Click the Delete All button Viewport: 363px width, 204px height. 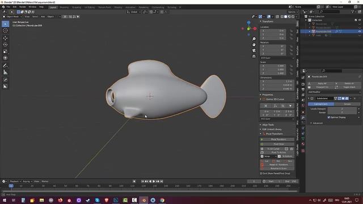(348, 83)
